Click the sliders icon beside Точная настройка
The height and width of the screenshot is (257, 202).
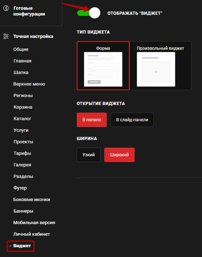tap(6, 36)
